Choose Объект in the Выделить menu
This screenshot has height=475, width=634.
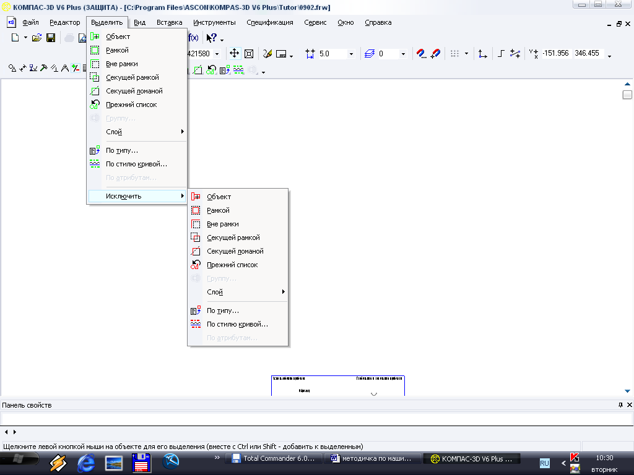tap(137, 36)
